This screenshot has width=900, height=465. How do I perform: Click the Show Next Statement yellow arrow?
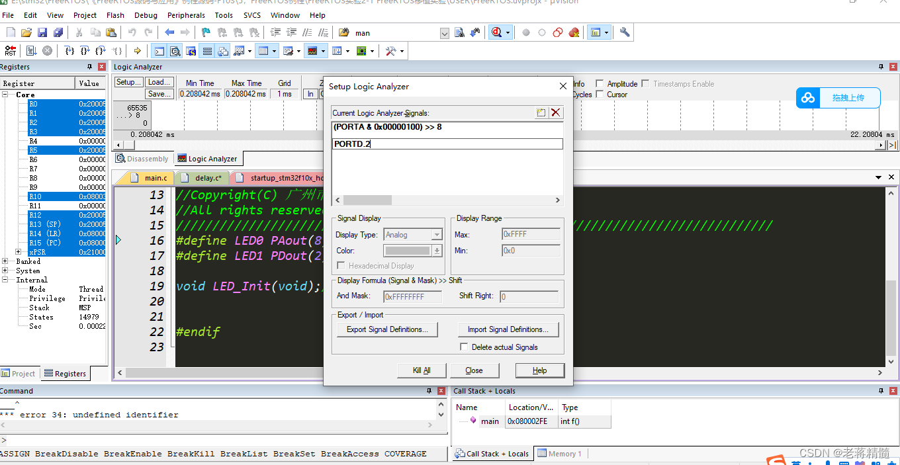pyautogui.click(x=138, y=51)
